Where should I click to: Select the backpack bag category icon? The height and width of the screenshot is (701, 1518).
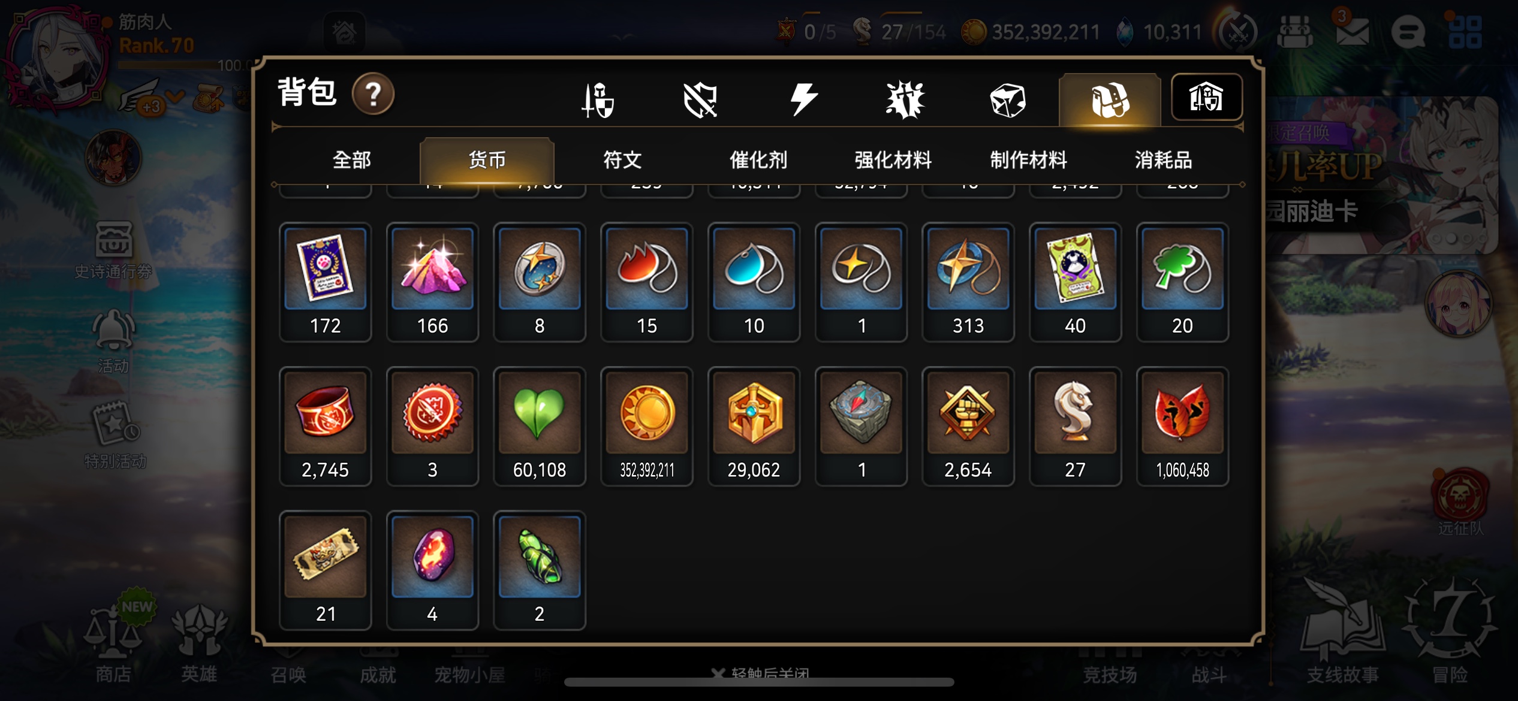click(1110, 99)
